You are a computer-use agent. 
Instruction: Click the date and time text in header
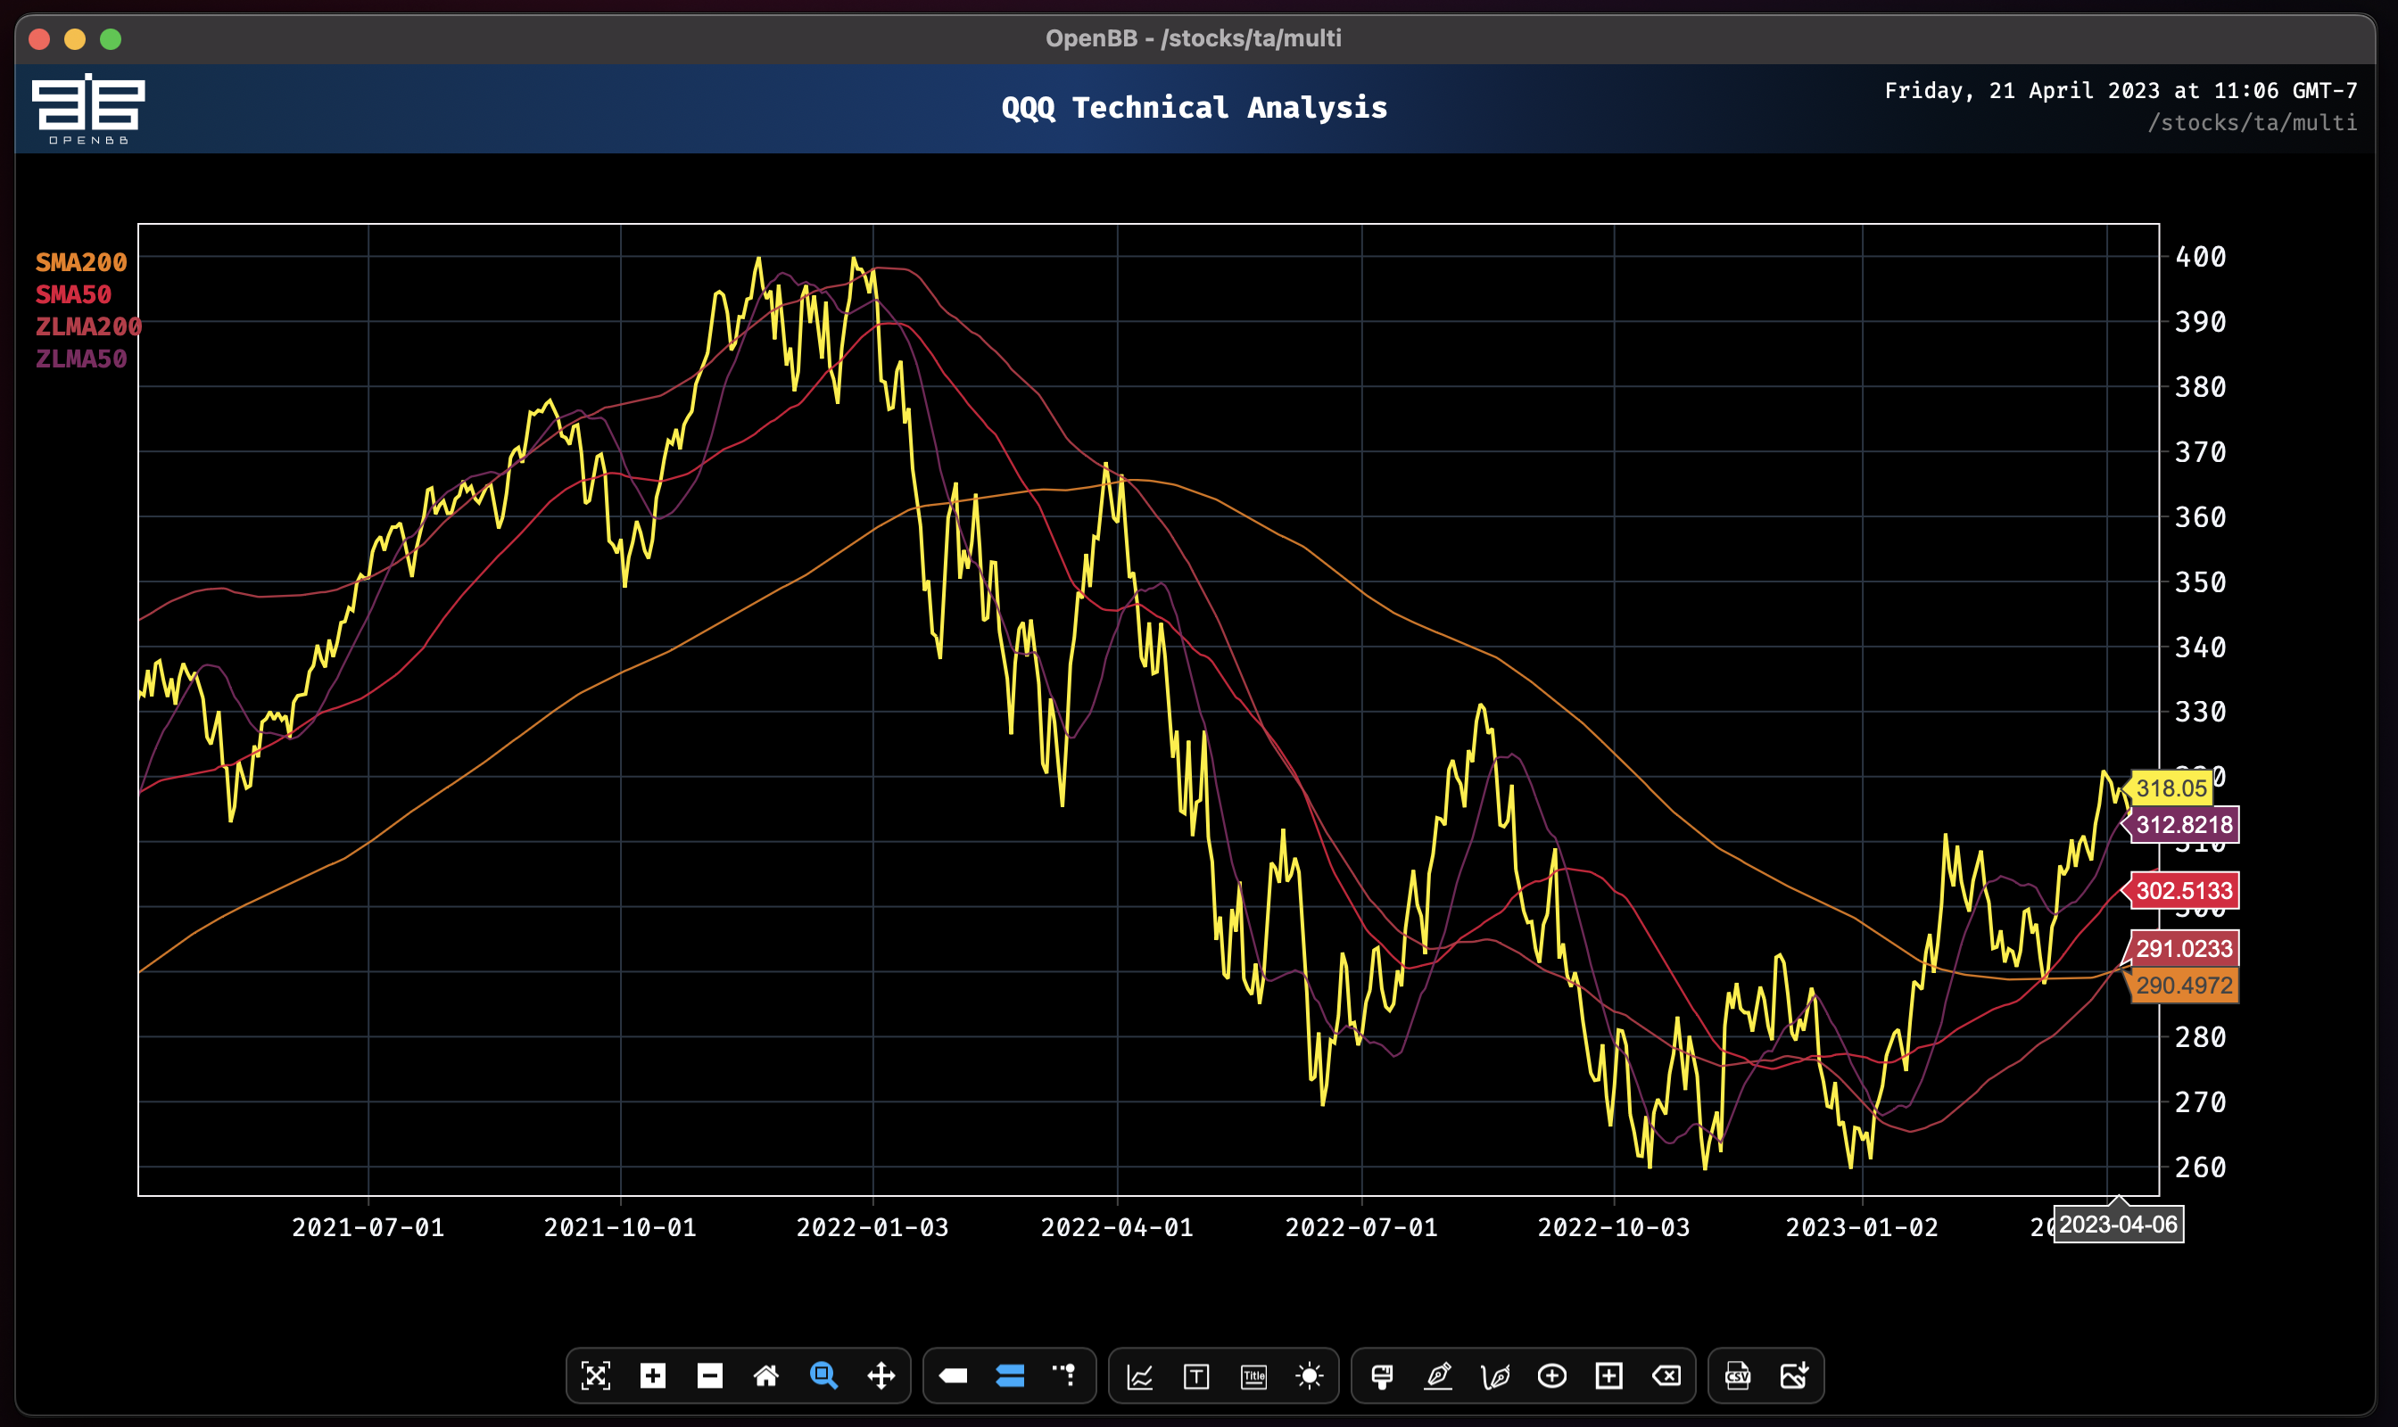point(2120,90)
